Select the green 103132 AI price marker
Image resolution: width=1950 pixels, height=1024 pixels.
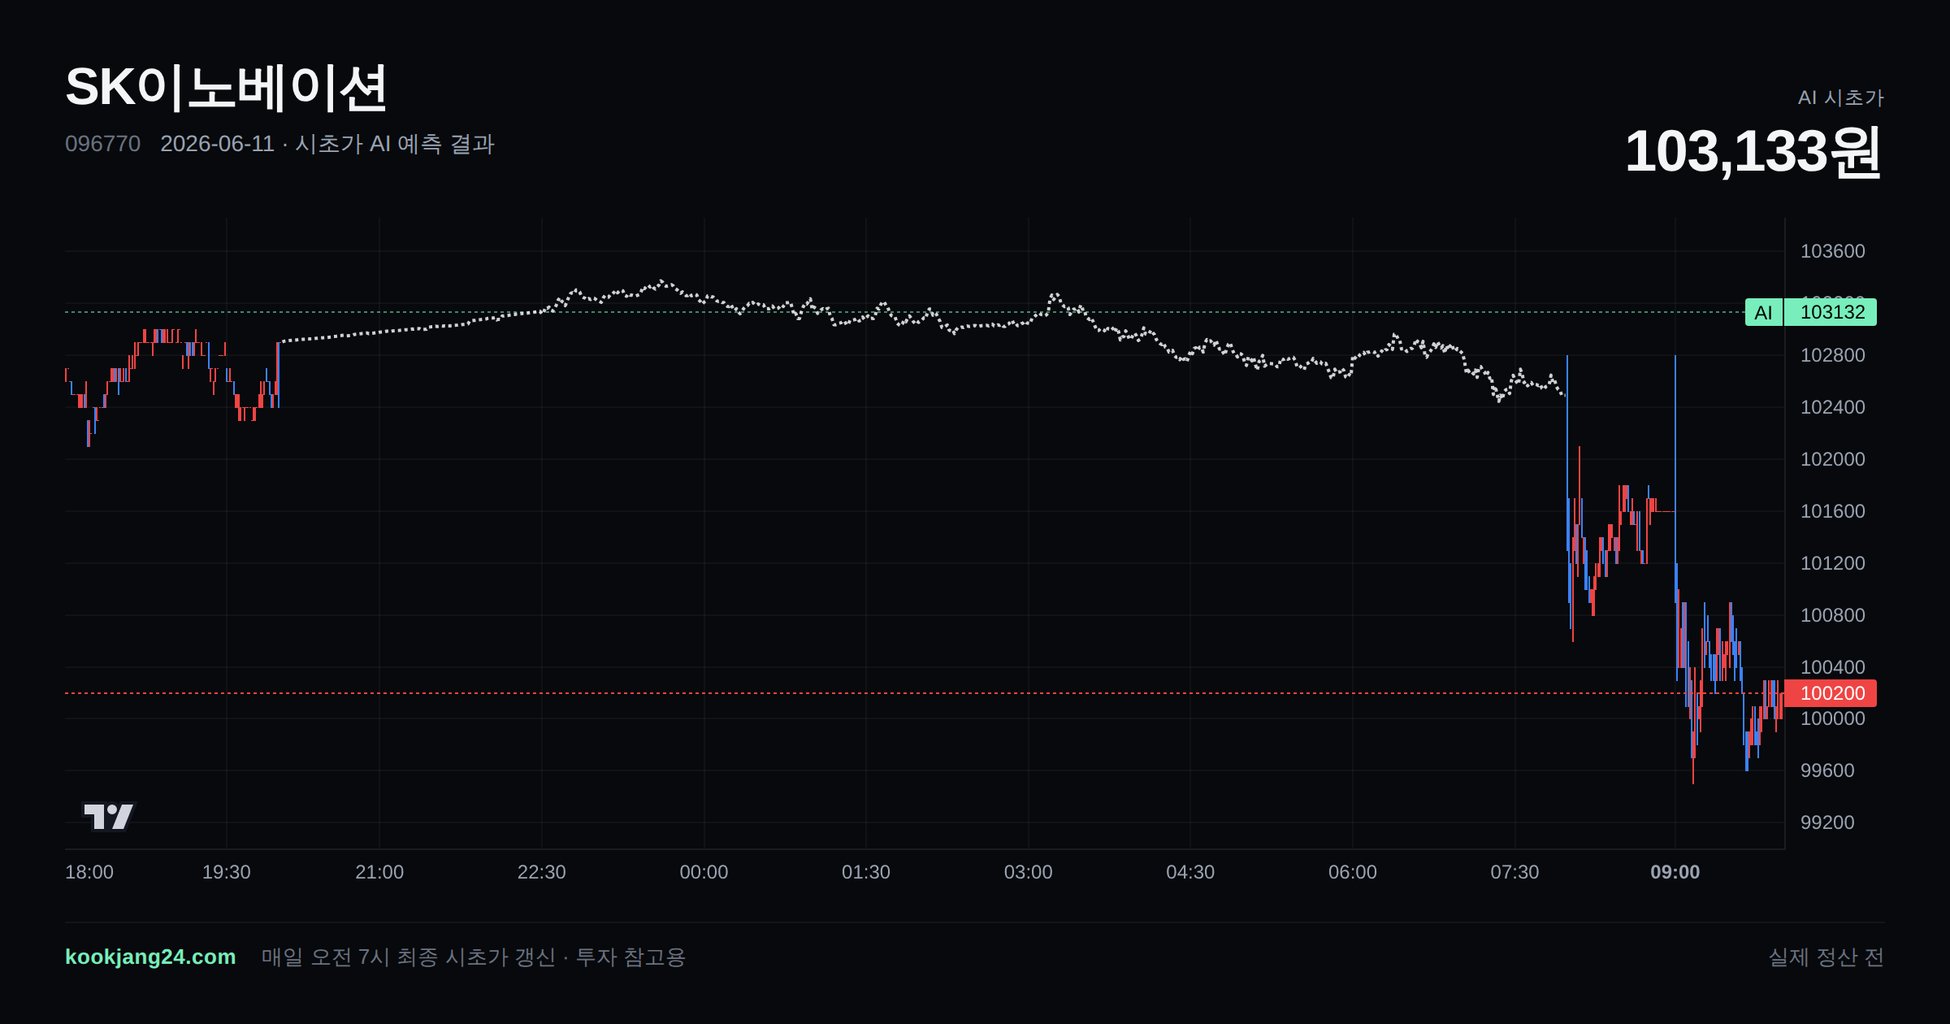tap(1831, 312)
